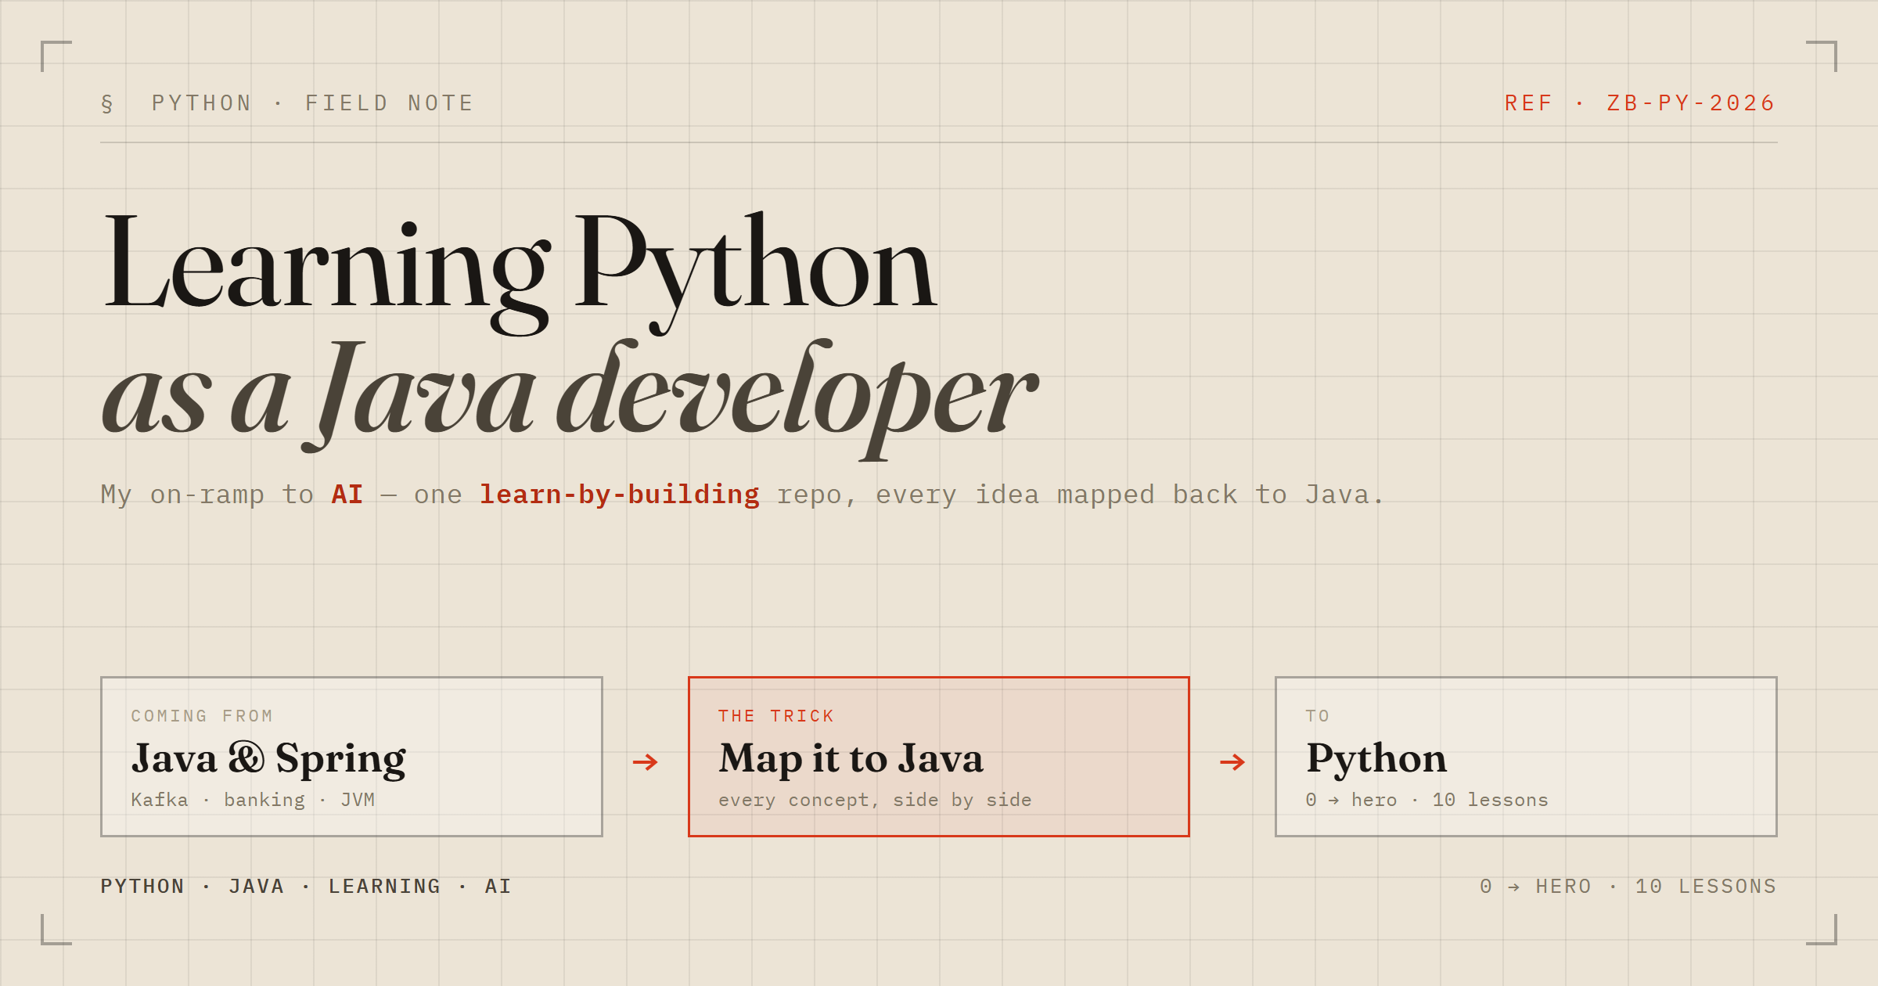Click 'every concept, side by side' caption
Viewport: 1878px width, 986px height.
pos(875,800)
